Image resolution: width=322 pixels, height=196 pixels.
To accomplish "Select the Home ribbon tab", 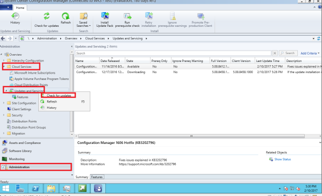I will (x=20, y=7).
